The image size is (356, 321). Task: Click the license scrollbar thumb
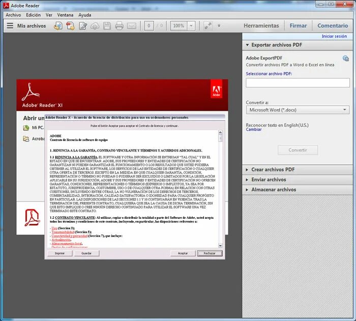point(220,138)
